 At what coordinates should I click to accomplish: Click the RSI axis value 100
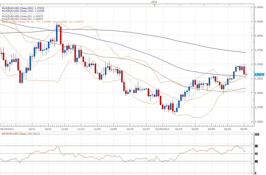pyautogui.click(x=257, y=135)
